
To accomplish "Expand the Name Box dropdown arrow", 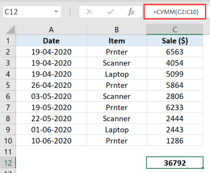I will tap(56, 12).
